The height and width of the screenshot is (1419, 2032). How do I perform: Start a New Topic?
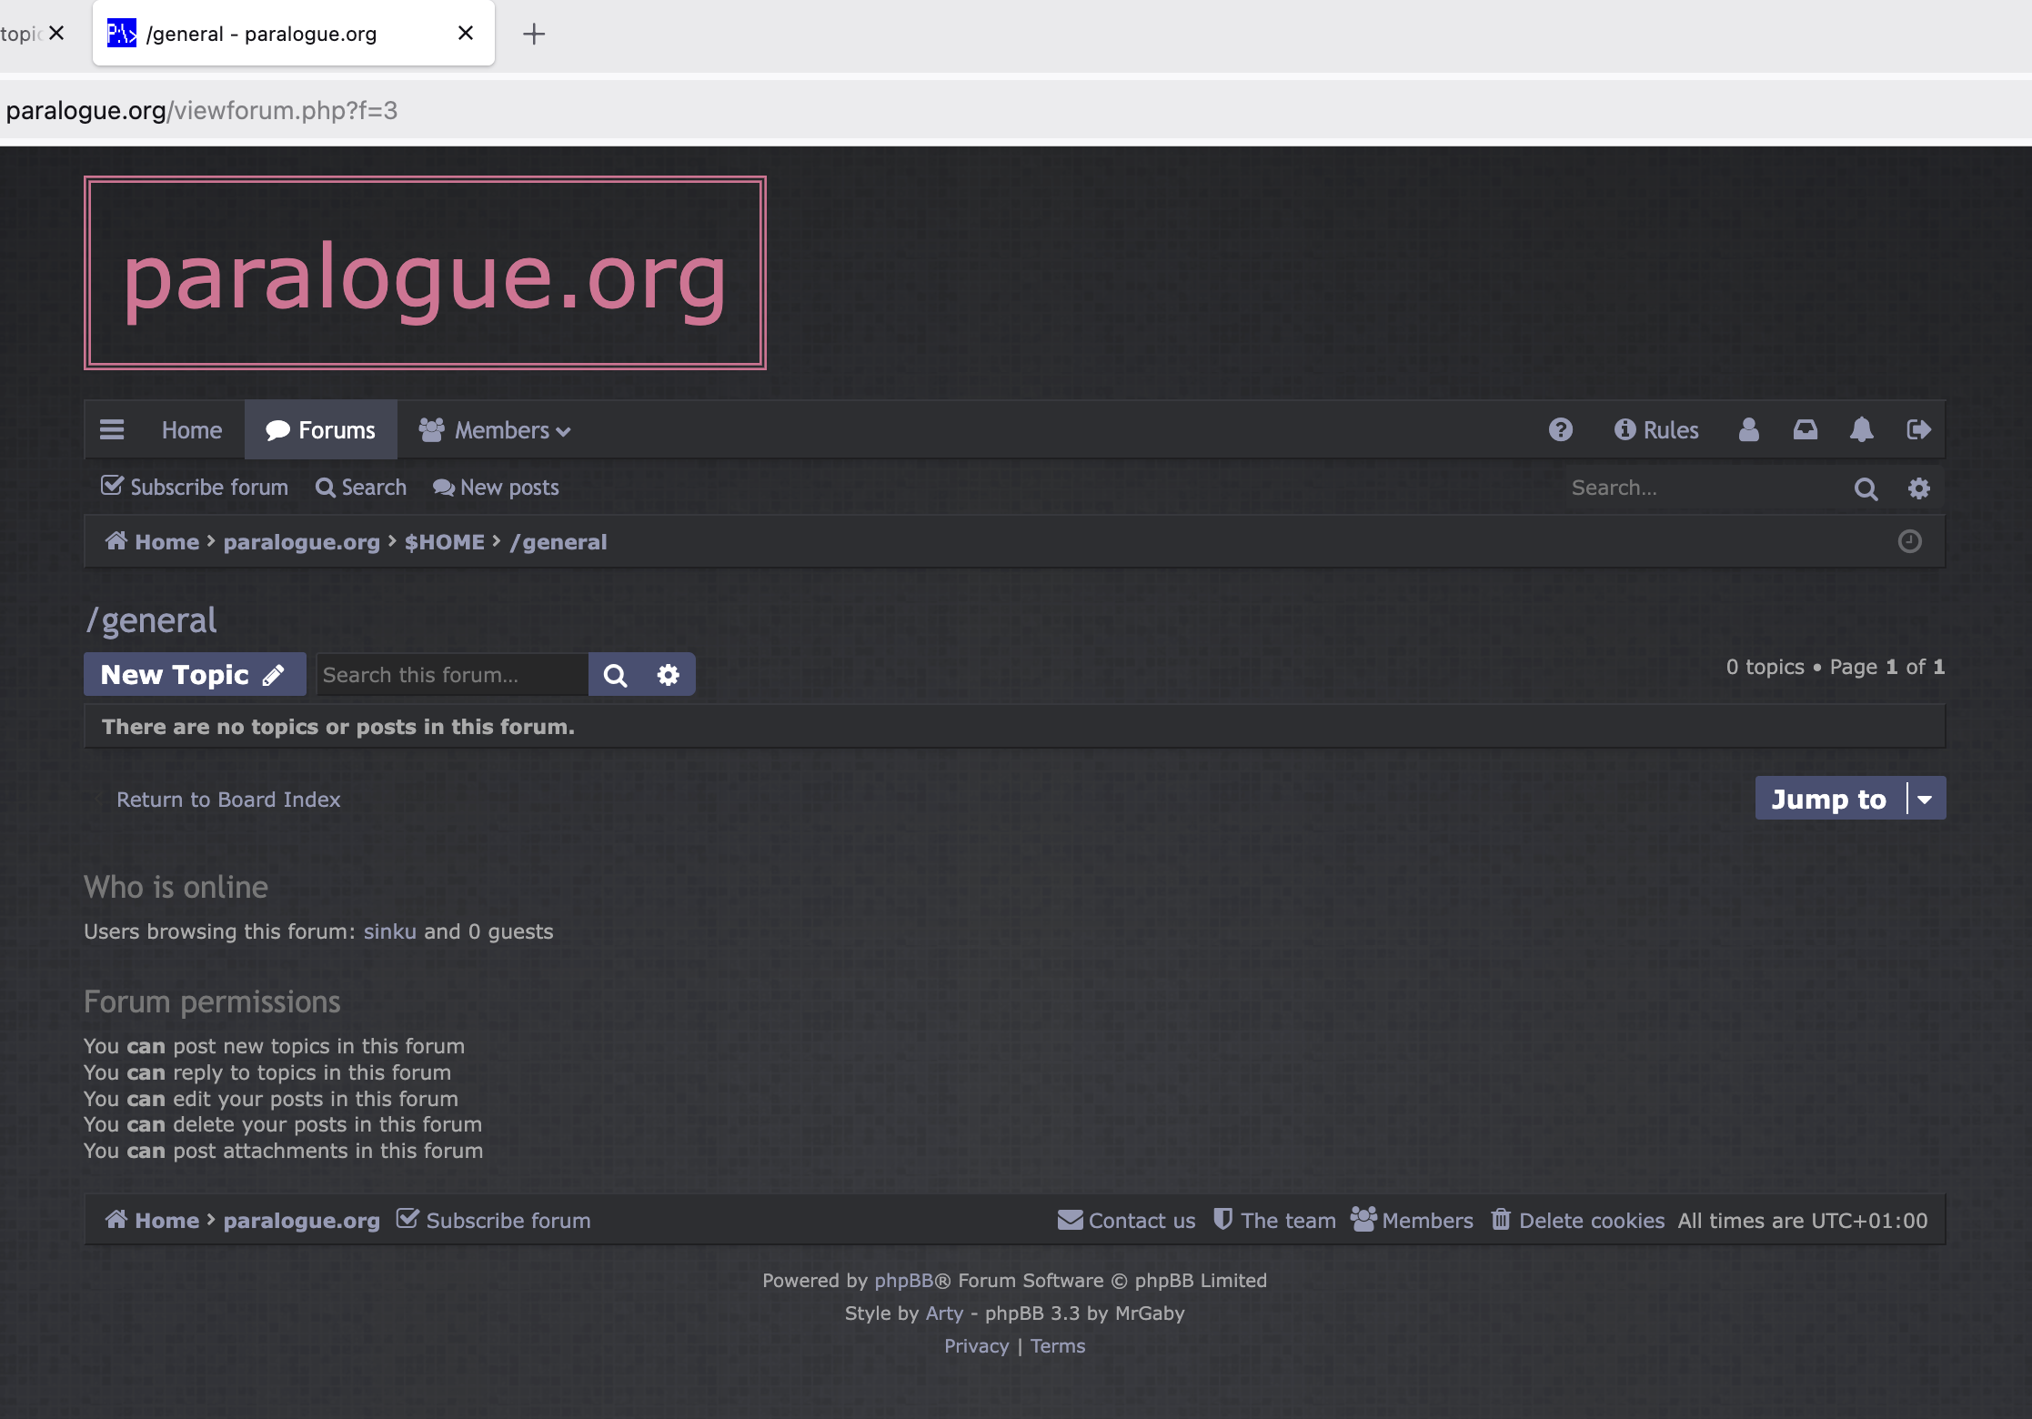[x=195, y=675]
